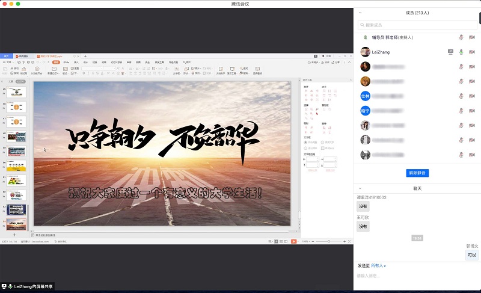Click LeiZhang's camera icon in member list
This screenshot has height=293, width=481.
pos(471,52)
